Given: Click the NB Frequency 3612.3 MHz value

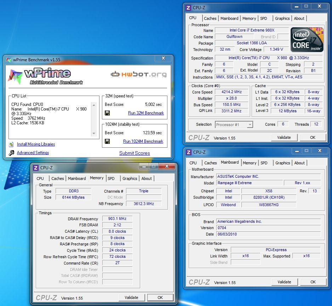Looking at the screenshot, I should tap(144, 204).
